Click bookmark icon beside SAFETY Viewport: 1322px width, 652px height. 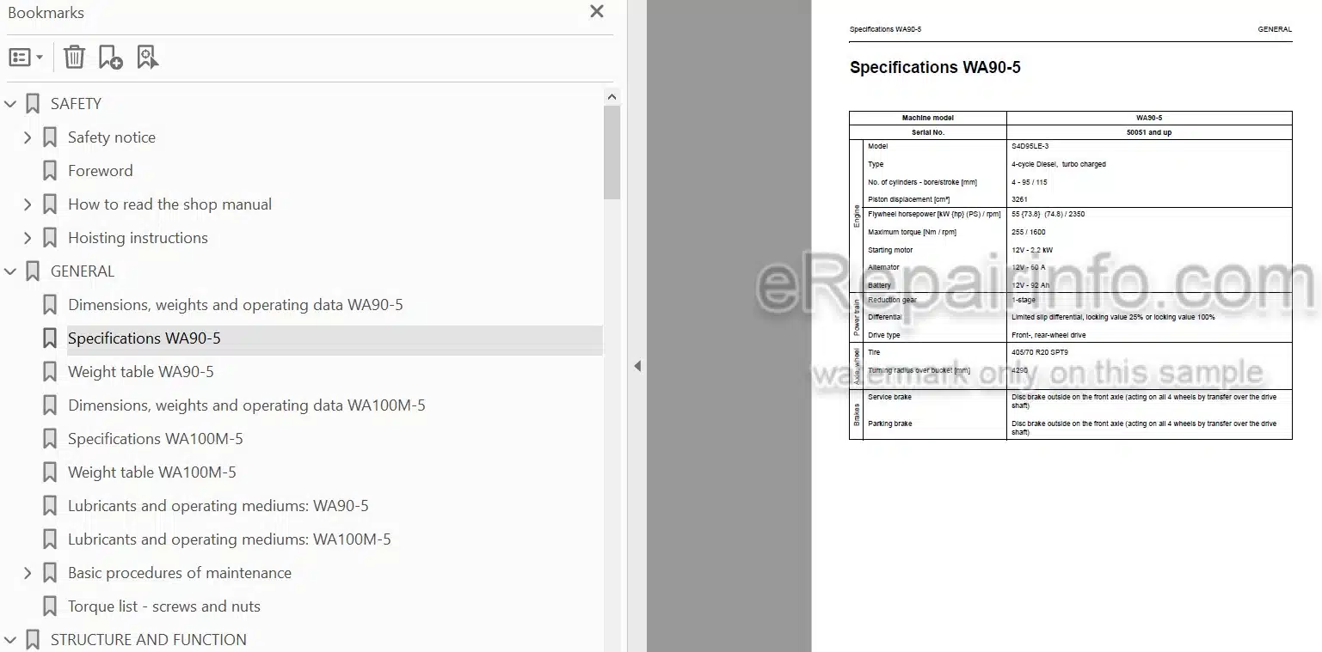click(33, 104)
